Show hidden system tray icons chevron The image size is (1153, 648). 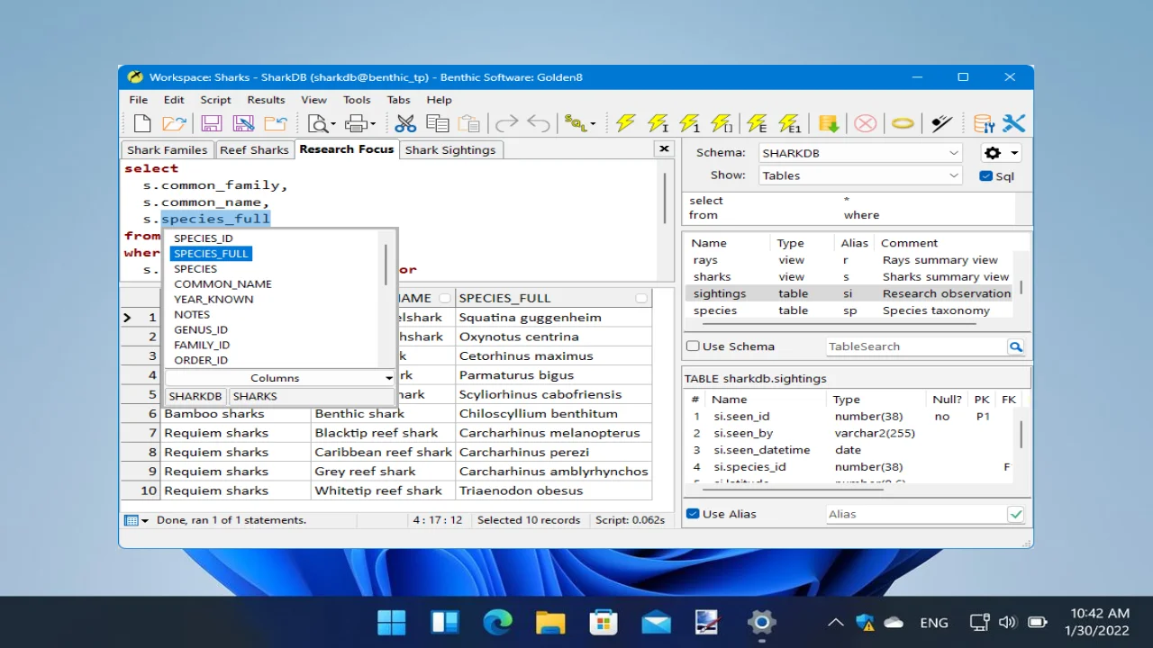[x=835, y=622]
